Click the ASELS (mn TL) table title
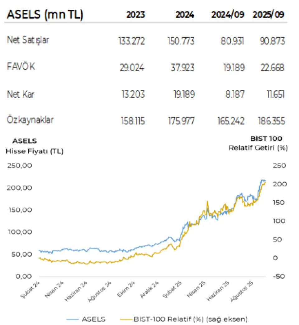This screenshot has width=299, height=325. [45, 15]
